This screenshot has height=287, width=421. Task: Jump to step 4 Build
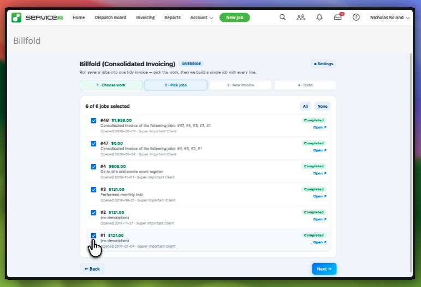pyautogui.click(x=305, y=85)
